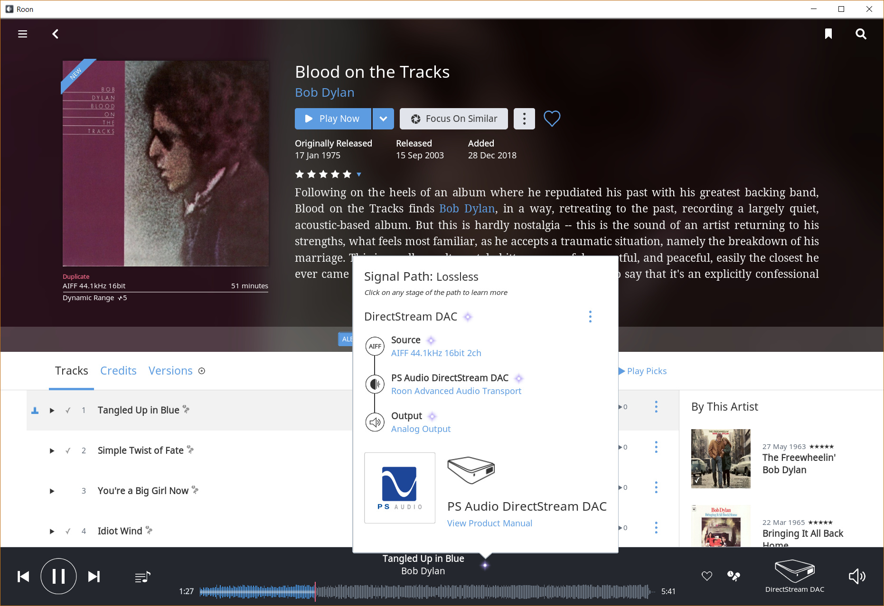Play track 1 Tangled Up in Blue
884x606 pixels.
point(52,411)
